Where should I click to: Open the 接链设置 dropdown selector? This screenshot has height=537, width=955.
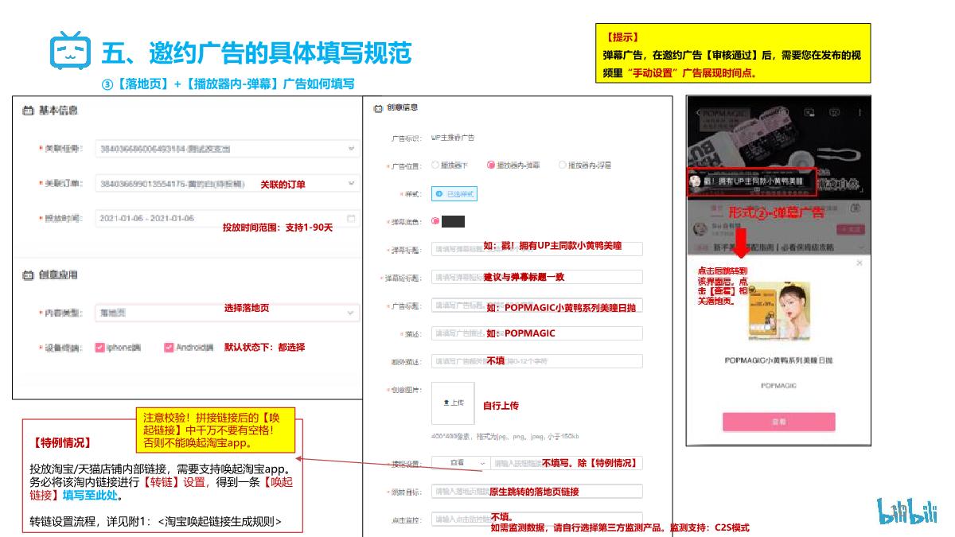(481, 462)
